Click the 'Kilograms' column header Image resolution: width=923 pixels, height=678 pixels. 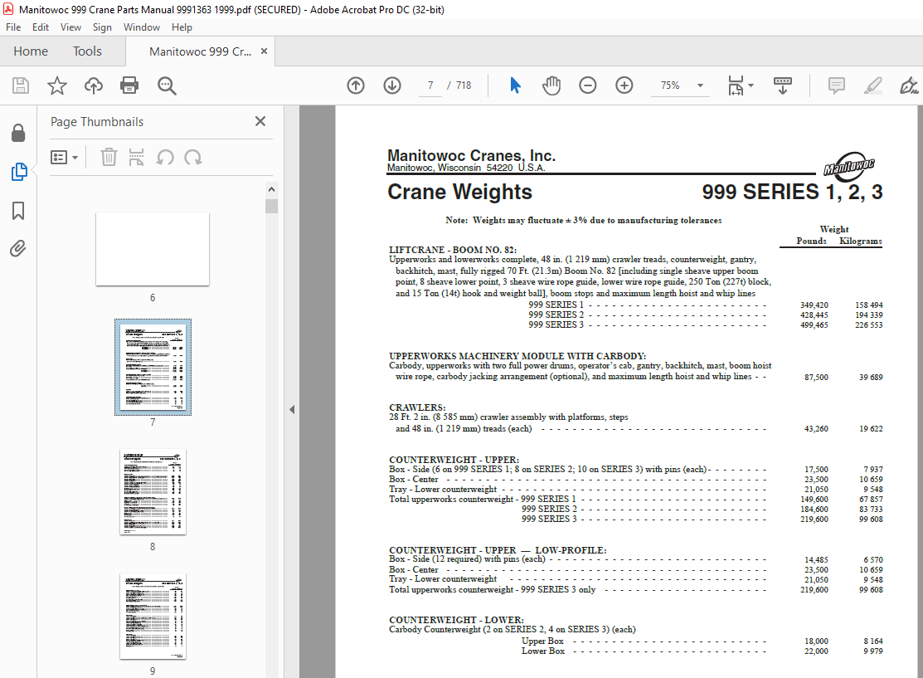click(x=861, y=241)
